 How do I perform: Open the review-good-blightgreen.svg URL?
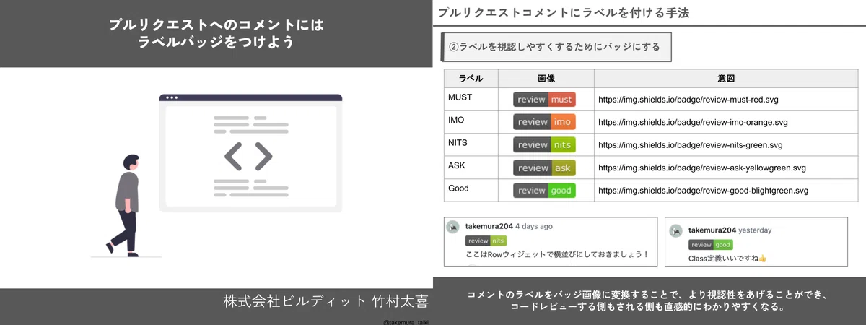[x=703, y=191]
